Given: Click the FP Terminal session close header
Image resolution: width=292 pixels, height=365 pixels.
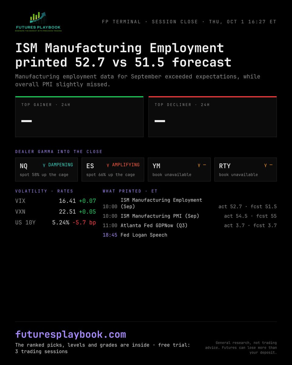Looking at the screenshot, I should (x=189, y=22).
